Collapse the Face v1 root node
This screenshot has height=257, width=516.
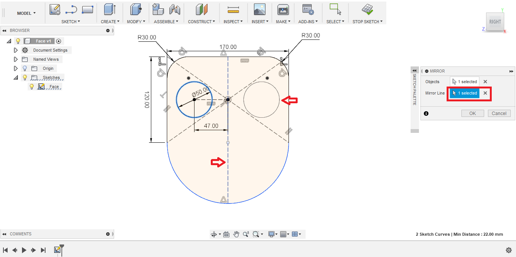click(9, 41)
